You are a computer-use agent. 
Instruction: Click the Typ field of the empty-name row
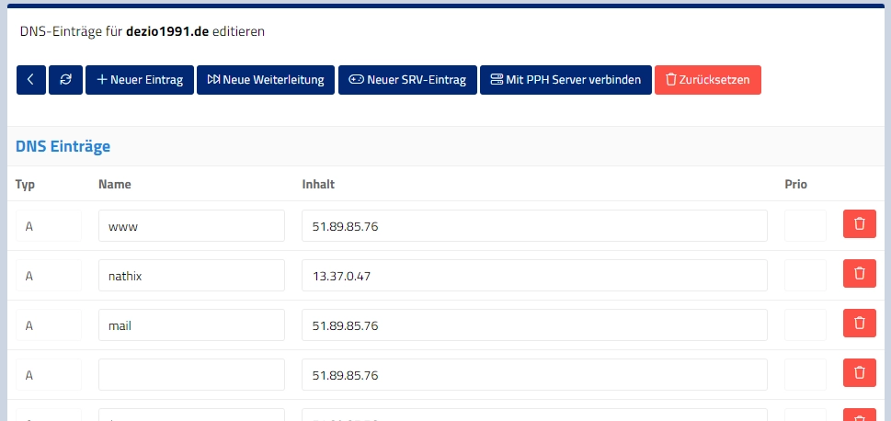(x=49, y=374)
